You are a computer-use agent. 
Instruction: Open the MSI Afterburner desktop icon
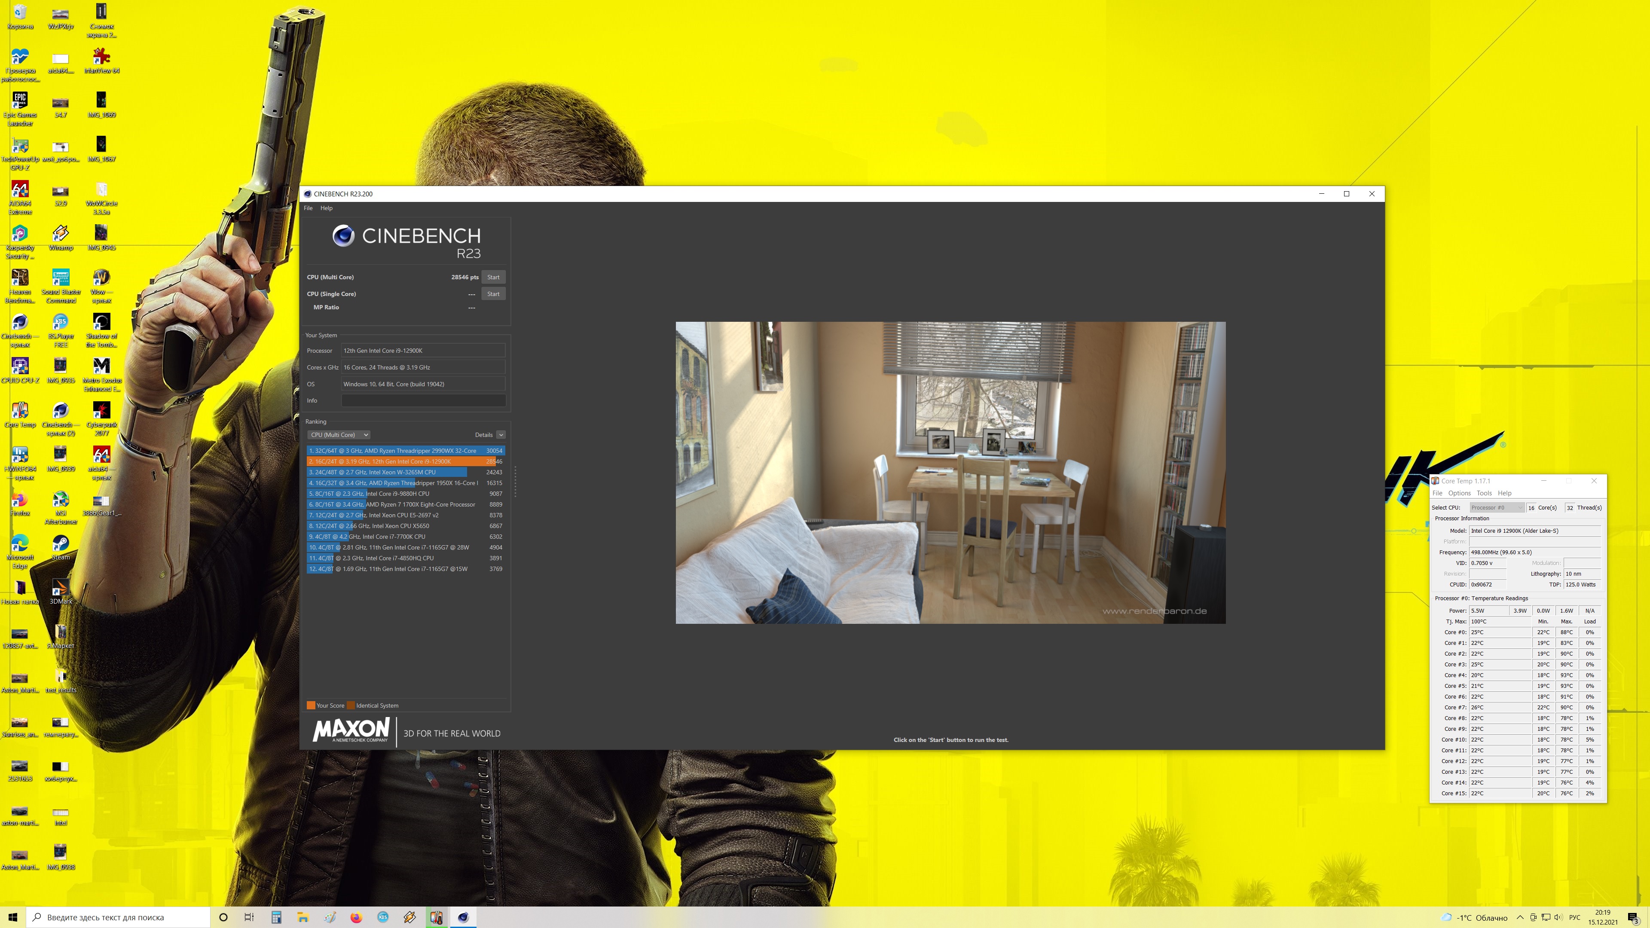tap(61, 500)
